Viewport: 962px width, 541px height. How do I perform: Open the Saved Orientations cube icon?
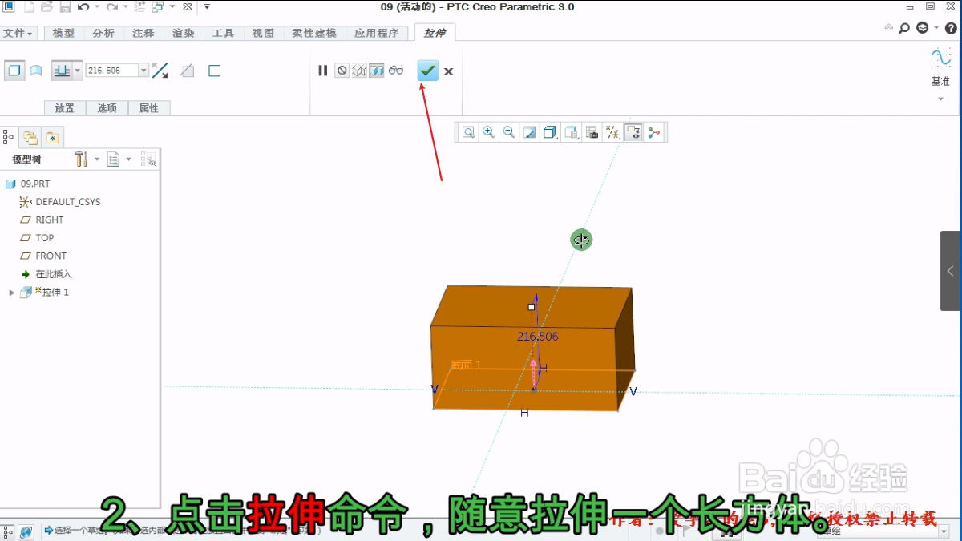[550, 131]
